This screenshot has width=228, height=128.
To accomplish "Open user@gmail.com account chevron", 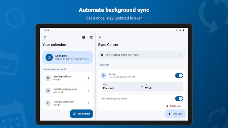I will (x=89, y=78).
